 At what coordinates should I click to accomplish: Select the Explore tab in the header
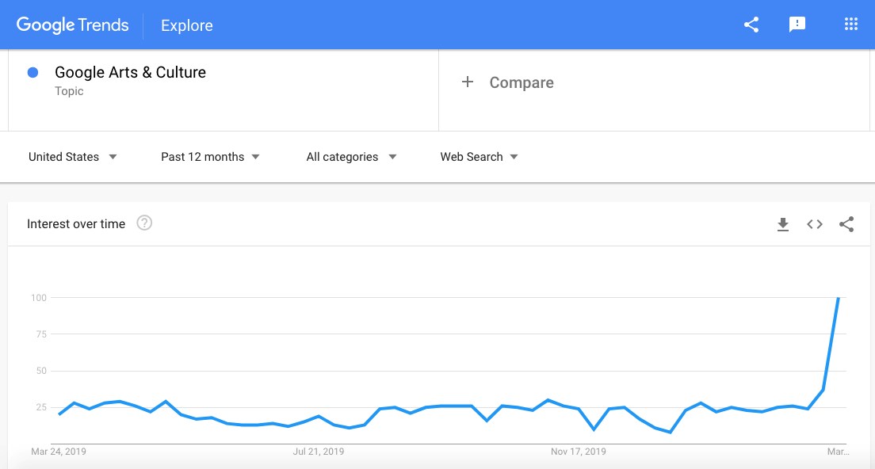(x=187, y=25)
